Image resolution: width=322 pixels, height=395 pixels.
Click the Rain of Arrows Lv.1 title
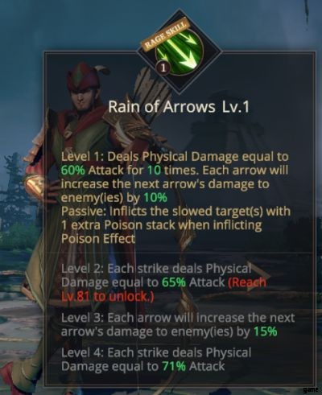coord(179,107)
